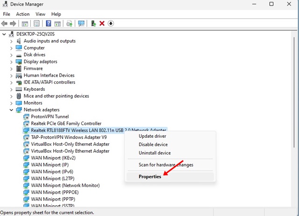Expand the Keyboards category
The image size is (299, 216).
pyautogui.click(x=11, y=89)
